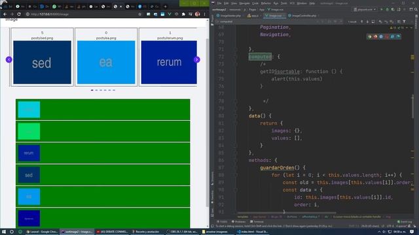Screen dimensions: 419x235
Task: Open the Help menu in PhpStorm
Action: (x=312, y=3)
